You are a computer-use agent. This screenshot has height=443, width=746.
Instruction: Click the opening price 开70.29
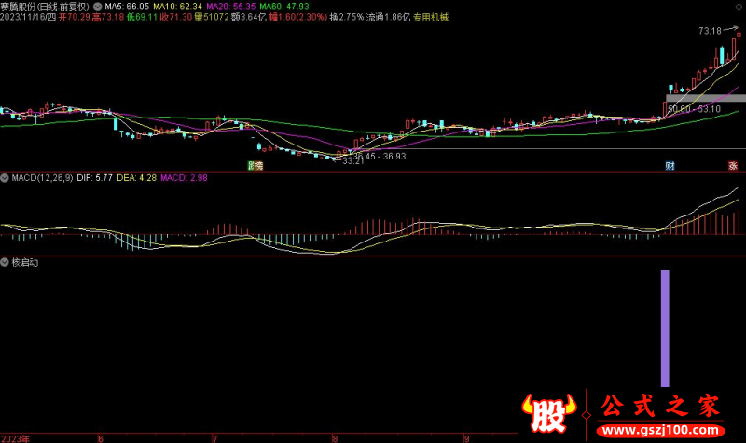click(75, 17)
